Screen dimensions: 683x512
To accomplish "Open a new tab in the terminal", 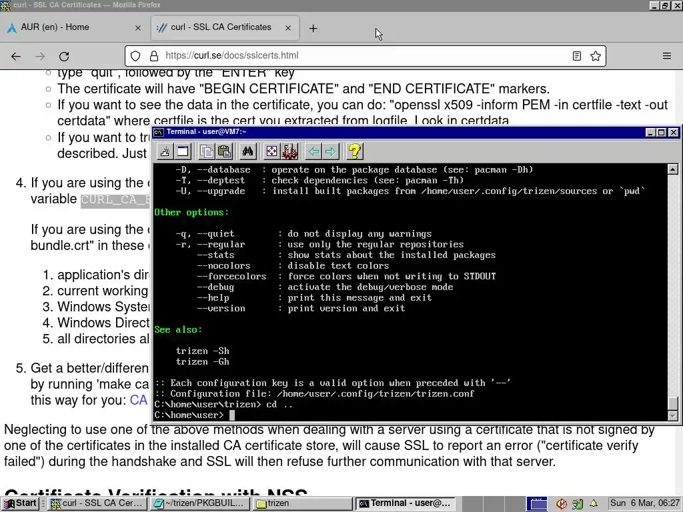I will click(x=165, y=151).
